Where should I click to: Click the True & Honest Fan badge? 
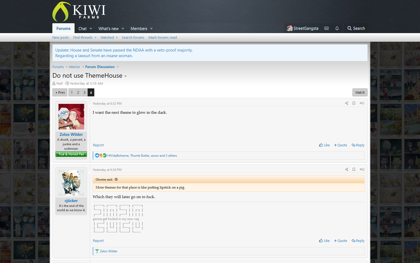(71, 154)
